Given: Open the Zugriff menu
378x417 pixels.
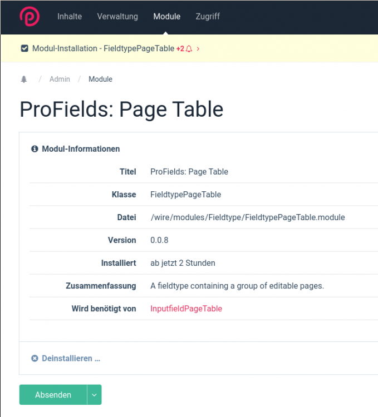Looking at the screenshot, I should pos(208,17).
